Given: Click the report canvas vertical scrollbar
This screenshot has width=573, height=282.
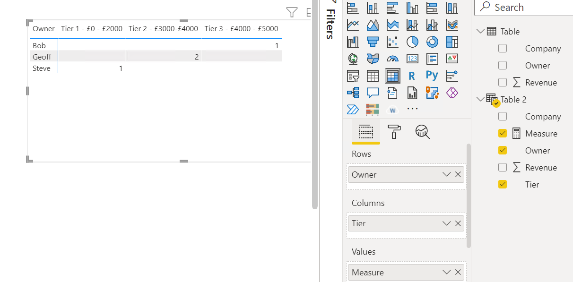Looking at the screenshot, I should [x=315, y=104].
